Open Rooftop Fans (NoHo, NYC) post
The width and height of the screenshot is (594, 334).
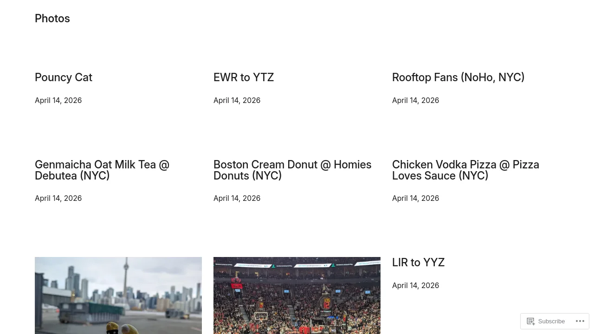[x=458, y=77]
